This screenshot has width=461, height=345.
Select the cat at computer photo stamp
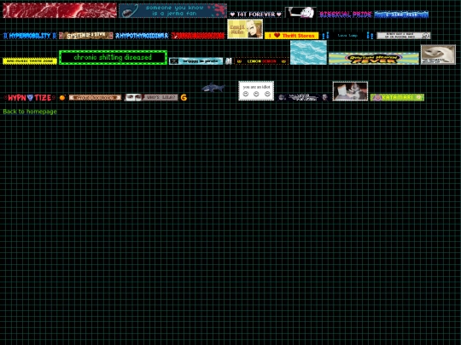click(350, 91)
